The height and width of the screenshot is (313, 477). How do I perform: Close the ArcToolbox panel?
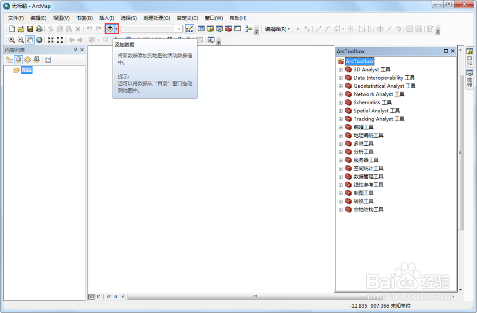(x=452, y=51)
